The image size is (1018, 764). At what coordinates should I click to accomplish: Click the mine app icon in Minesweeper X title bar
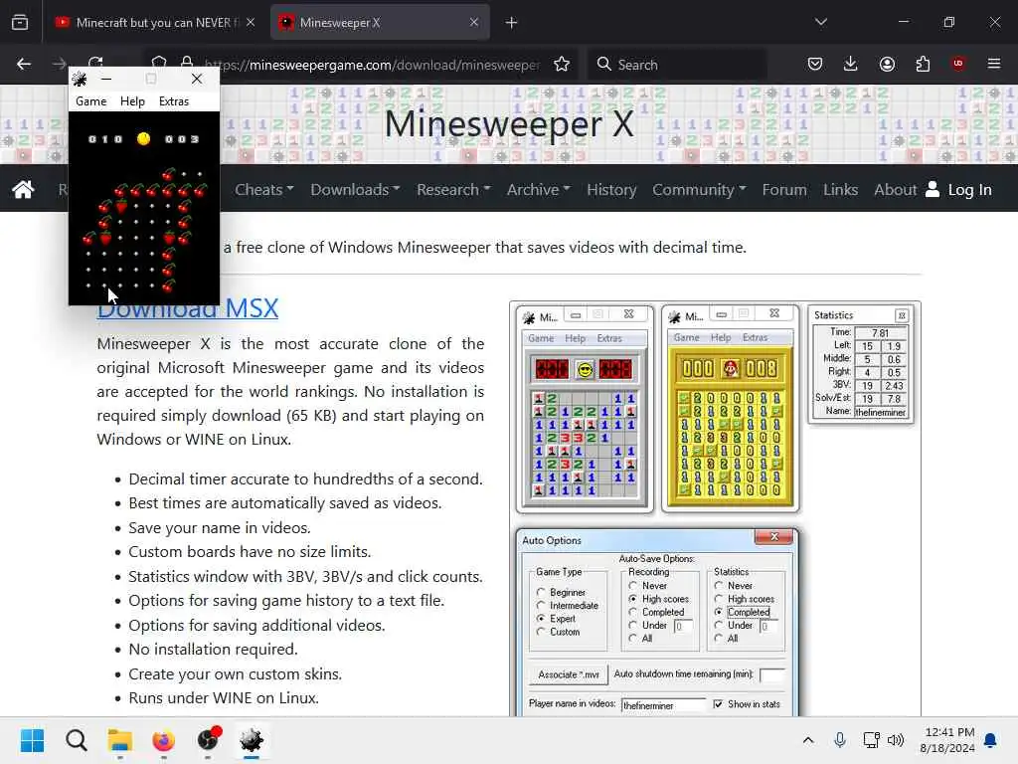pos(80,80)
